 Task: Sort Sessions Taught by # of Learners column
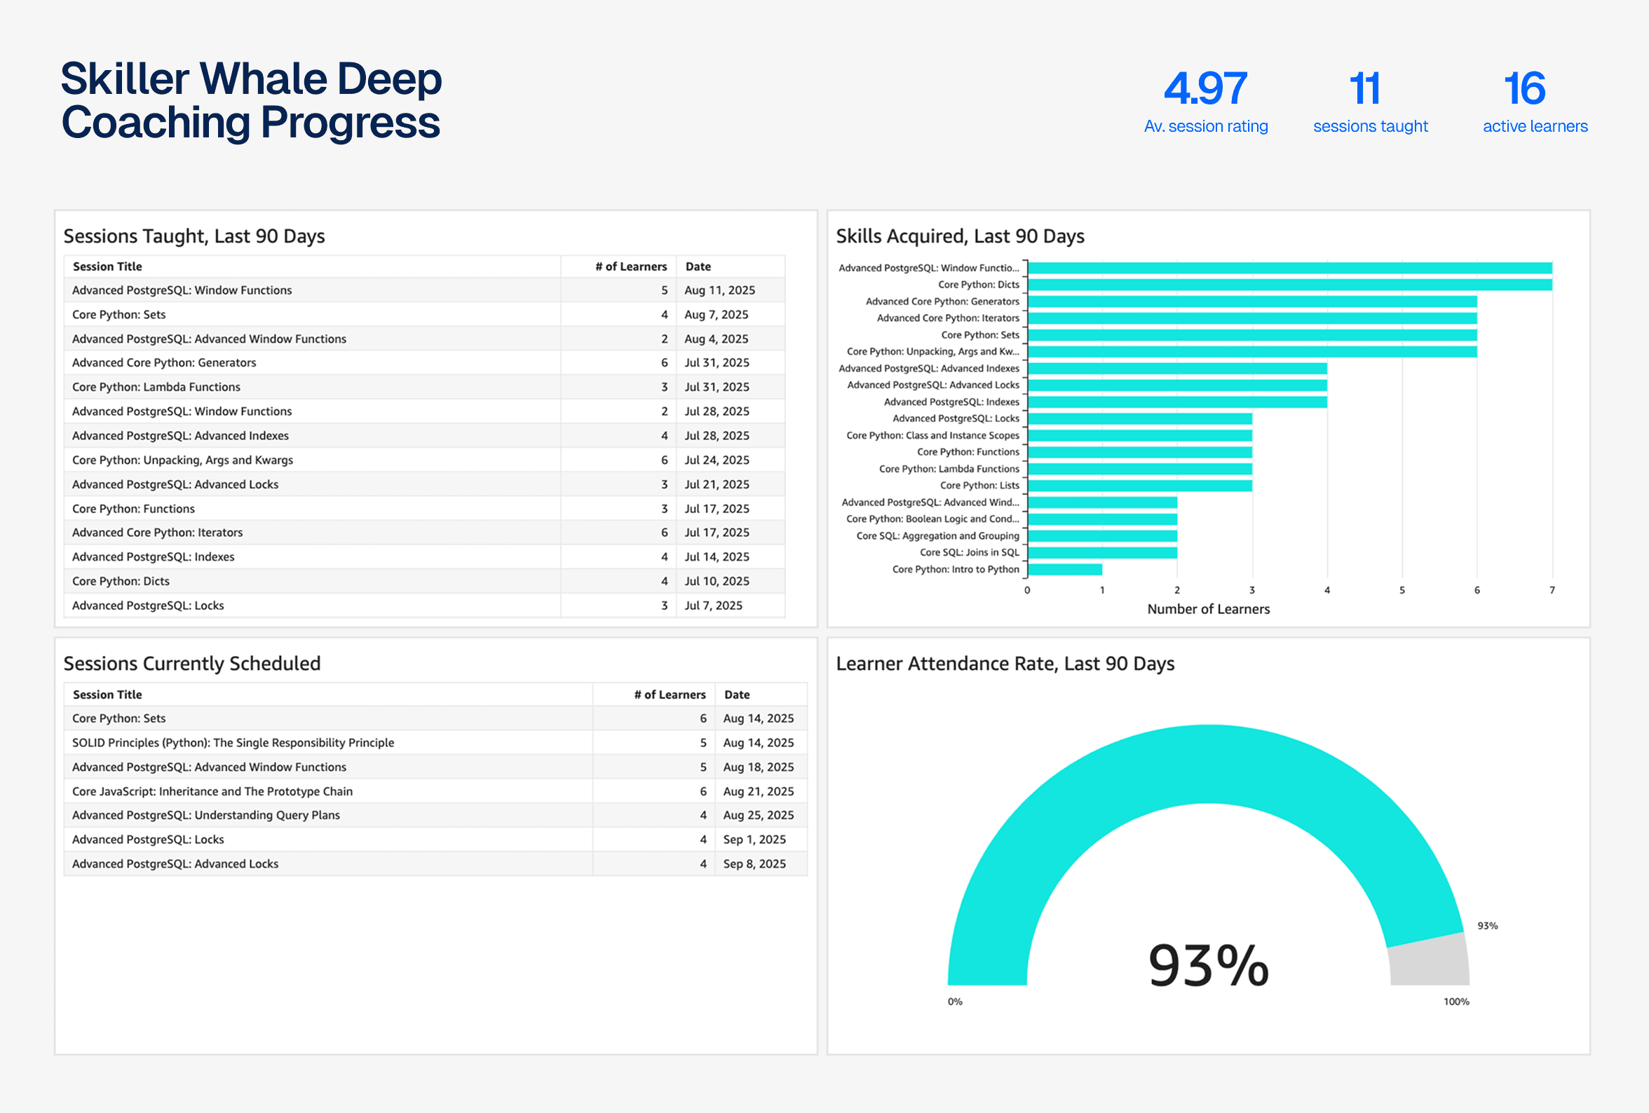click(630, 267)
